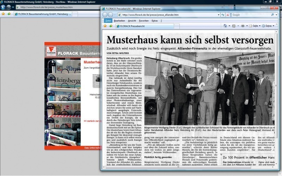Click the presse_musterhaus.htm address field in background
This screenshot has width=282, height=176.
coord(57,7)
